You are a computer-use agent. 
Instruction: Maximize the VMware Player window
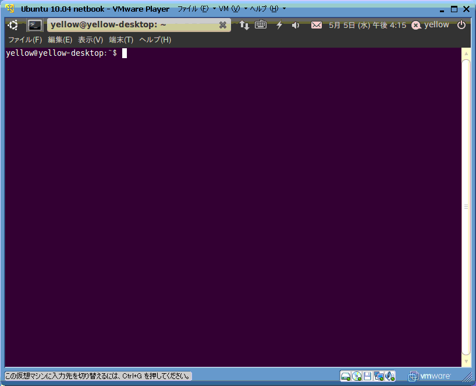tap(454, 9)
